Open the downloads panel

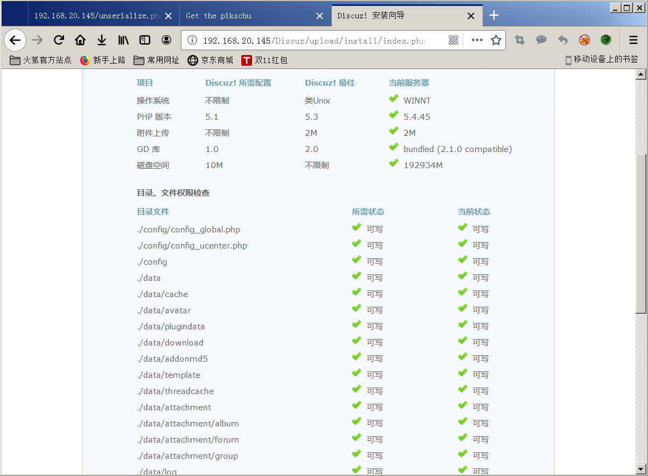(102, 40)
